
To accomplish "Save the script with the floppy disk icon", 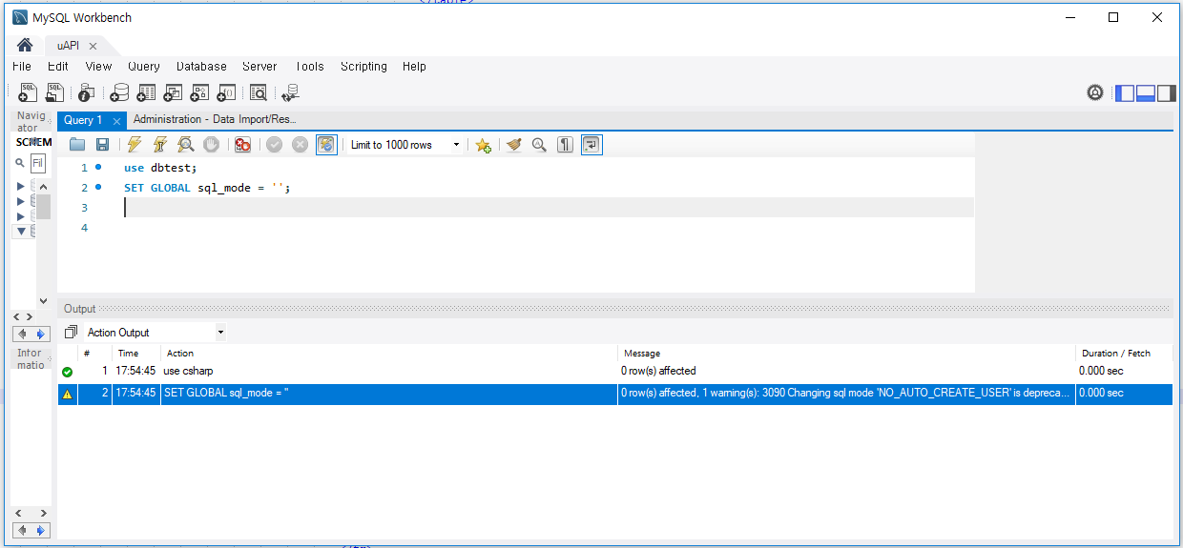I will 102,145.
